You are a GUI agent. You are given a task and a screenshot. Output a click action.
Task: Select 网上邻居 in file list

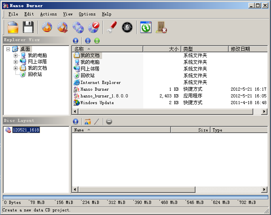(87, 69)
